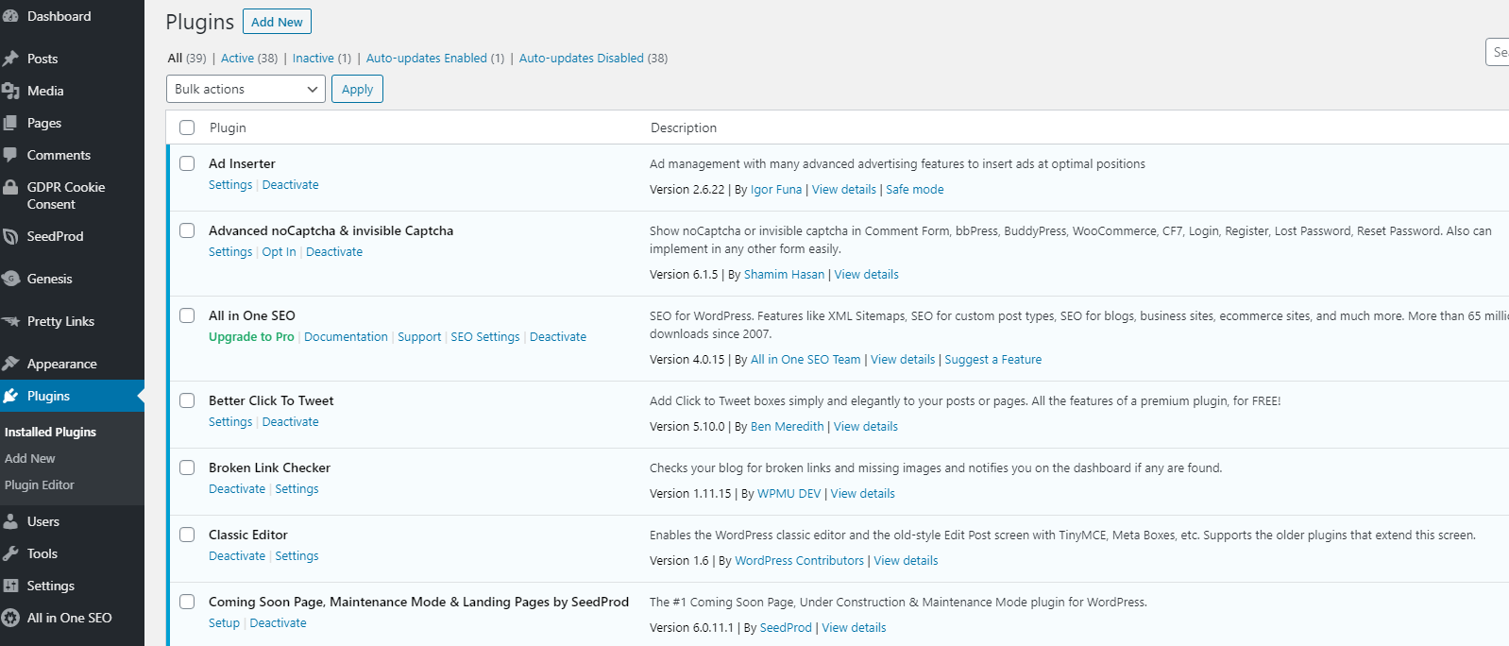Click the Add New button beside Plugins heading
1509x646 pixels.
[277, 22]
